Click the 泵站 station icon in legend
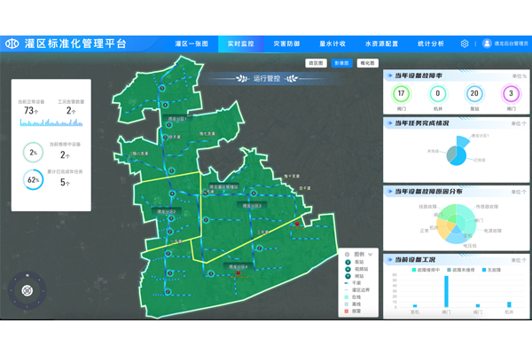The image size is (532, 355). pos(347,263)
